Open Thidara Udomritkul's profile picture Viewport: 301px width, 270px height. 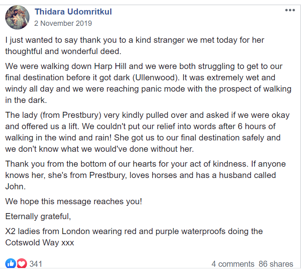(17, 17)
